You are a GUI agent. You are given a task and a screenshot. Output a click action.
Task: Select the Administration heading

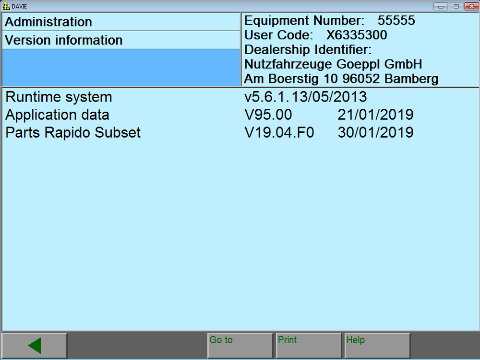tap(48, 22)
